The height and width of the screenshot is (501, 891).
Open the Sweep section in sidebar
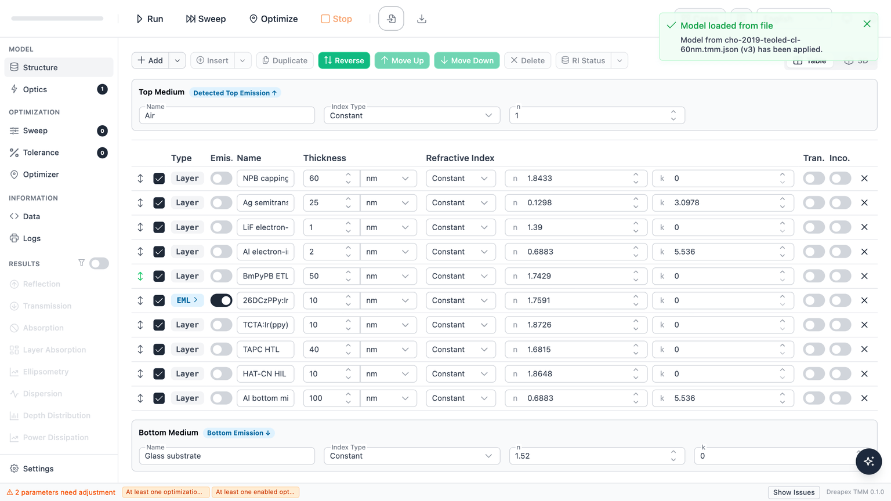(59, 130)
